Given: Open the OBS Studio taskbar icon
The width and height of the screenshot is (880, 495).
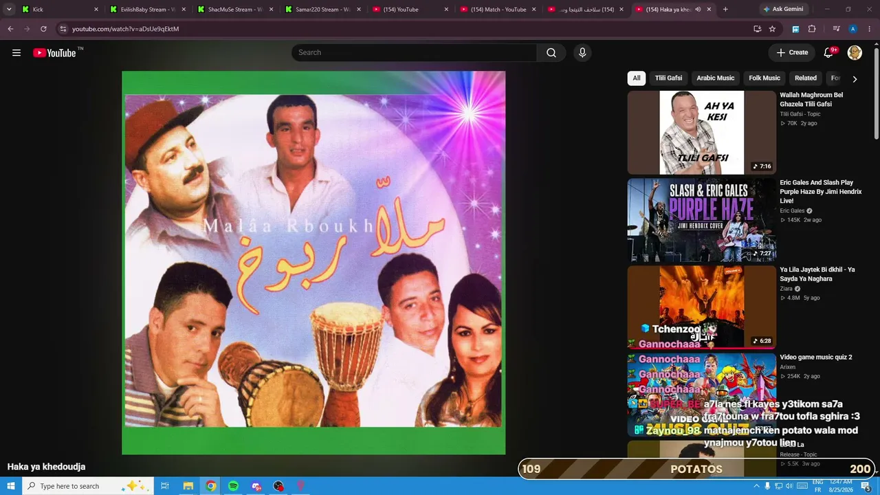Looking at the screenshot, I should tap(278, 486).
